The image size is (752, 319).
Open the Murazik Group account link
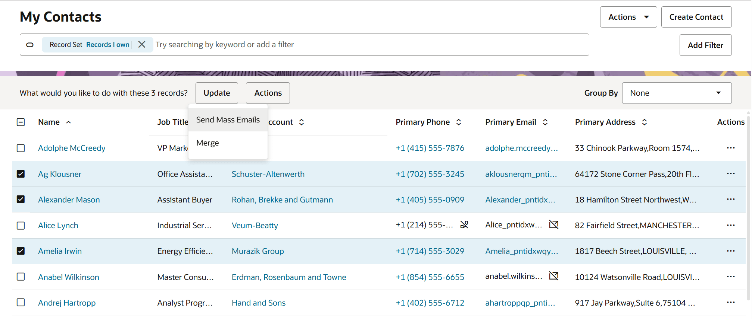[x=258, y=251]
